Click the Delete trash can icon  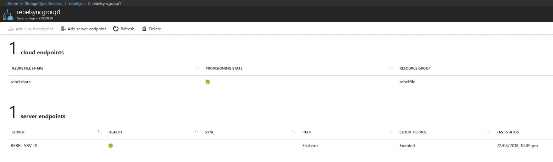144,29
